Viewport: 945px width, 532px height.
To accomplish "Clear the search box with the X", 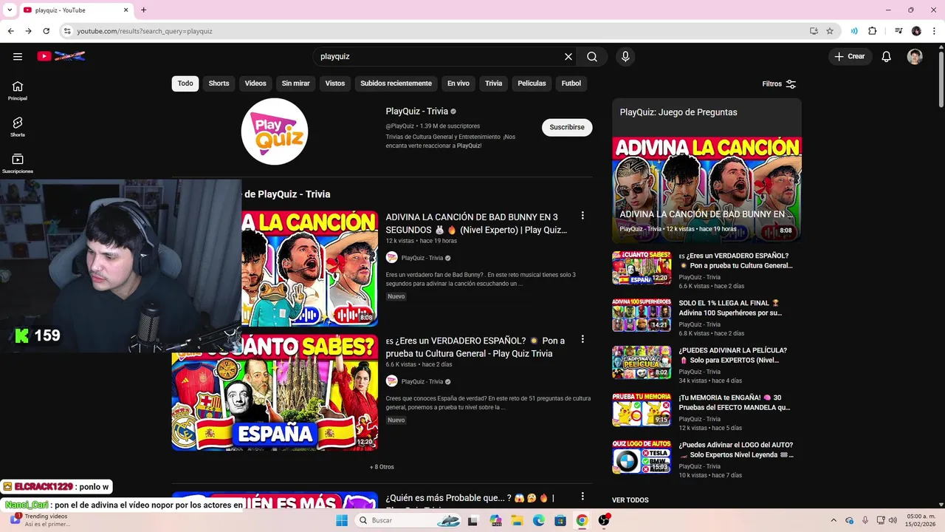I will 568,56.
